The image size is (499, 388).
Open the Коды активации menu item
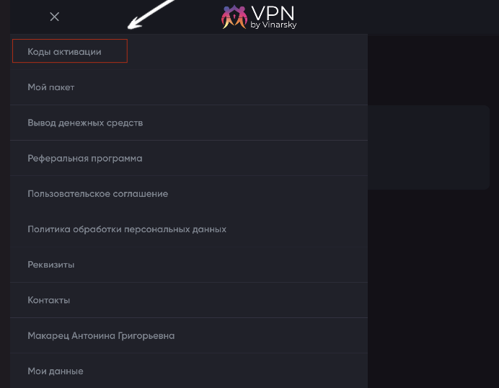tap(64, 52)
